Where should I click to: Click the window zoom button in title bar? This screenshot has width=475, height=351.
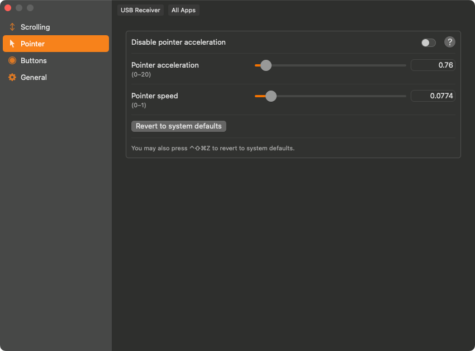click(30, 8)
